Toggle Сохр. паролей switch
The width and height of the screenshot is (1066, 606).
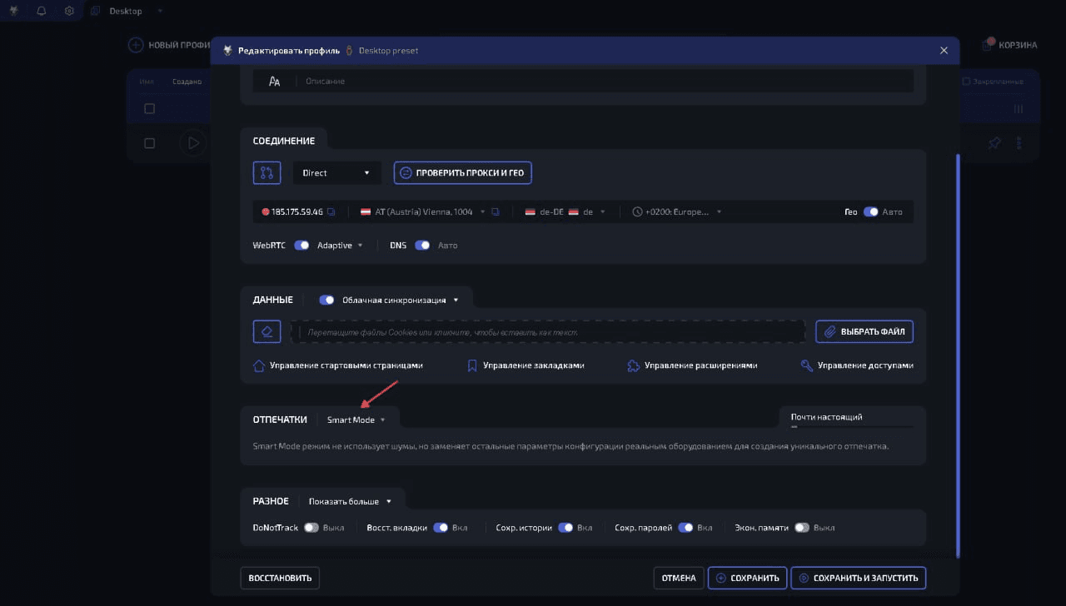click(x=685, y=528)
